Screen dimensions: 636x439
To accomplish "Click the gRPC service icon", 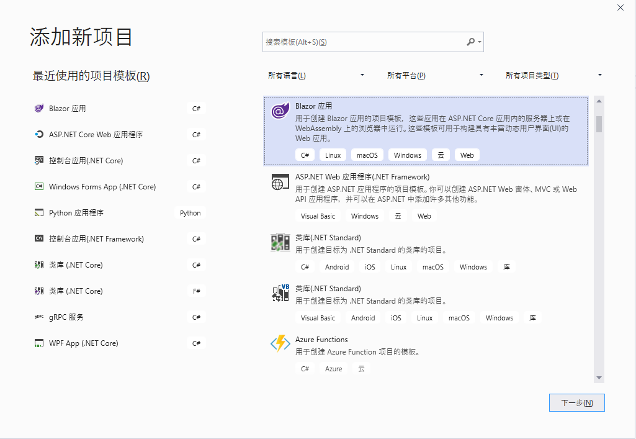I will 38,317.
